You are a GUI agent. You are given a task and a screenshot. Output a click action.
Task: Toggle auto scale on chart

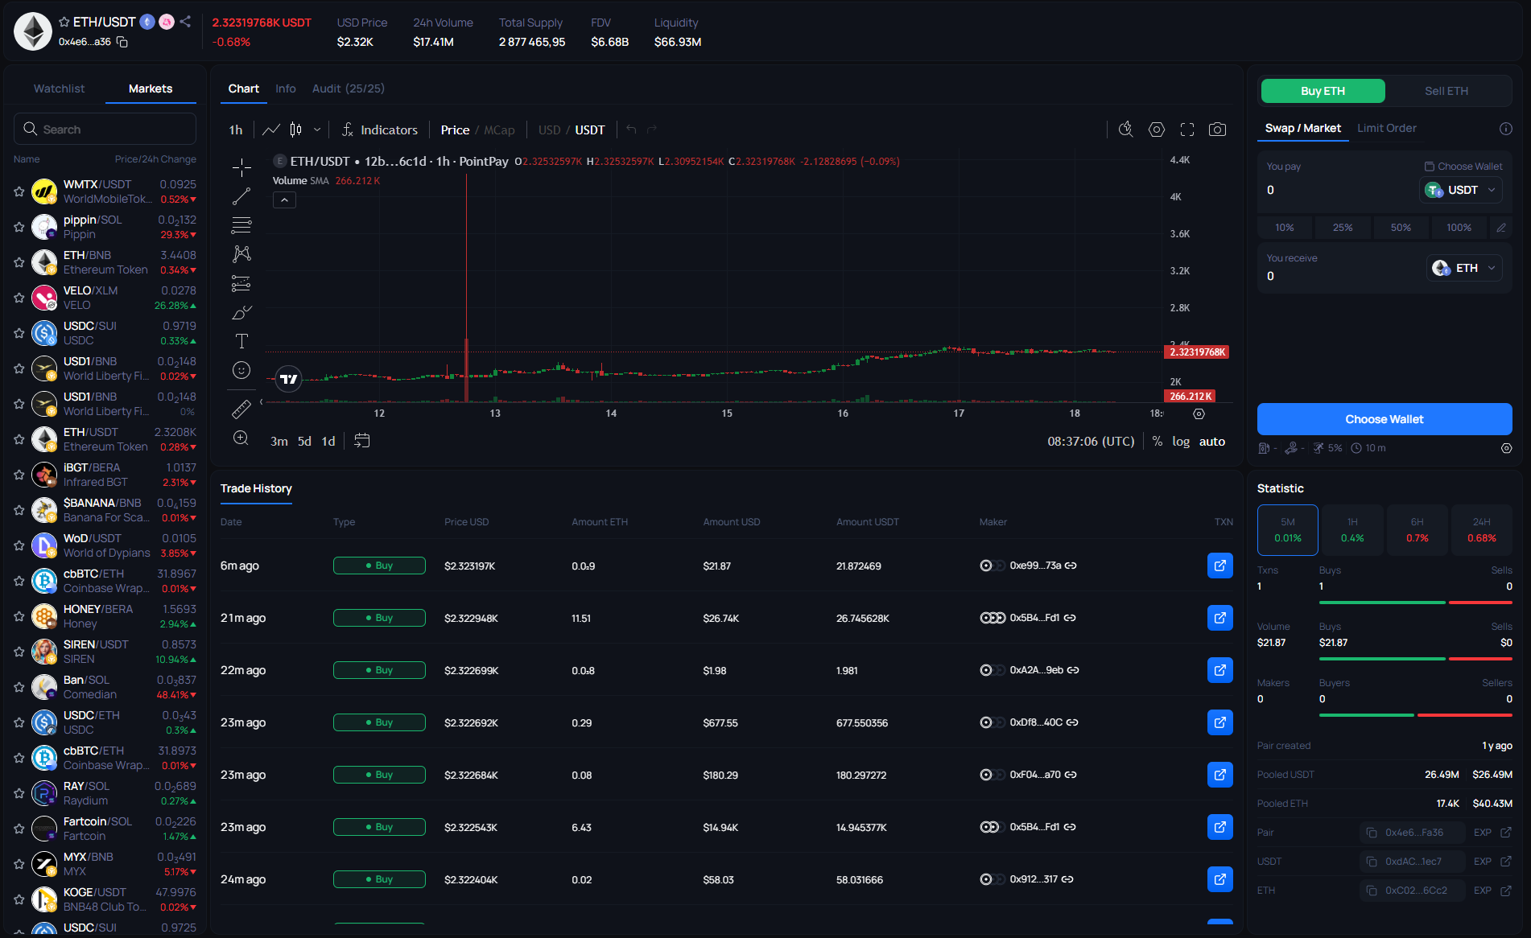tap(1211, 442)
